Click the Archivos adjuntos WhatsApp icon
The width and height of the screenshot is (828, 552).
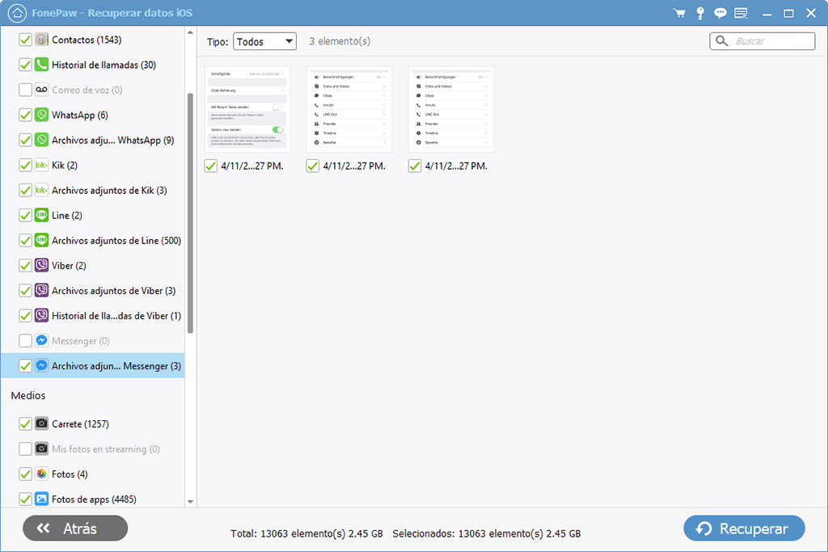click(42, 140)
